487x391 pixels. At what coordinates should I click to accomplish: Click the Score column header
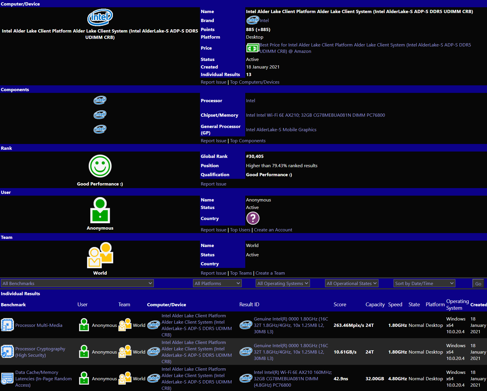point(340,304)
